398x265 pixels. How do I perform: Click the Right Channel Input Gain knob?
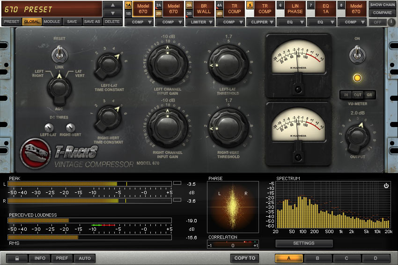coord(168,128)
